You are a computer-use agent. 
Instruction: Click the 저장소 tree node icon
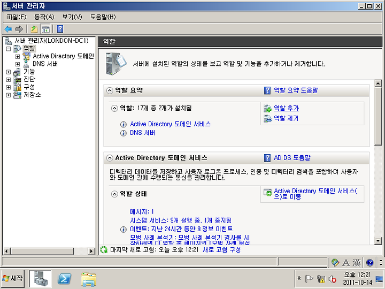click(17, 95)
